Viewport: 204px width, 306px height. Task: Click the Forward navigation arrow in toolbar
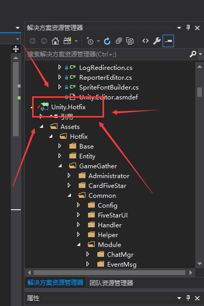[44, 41]
